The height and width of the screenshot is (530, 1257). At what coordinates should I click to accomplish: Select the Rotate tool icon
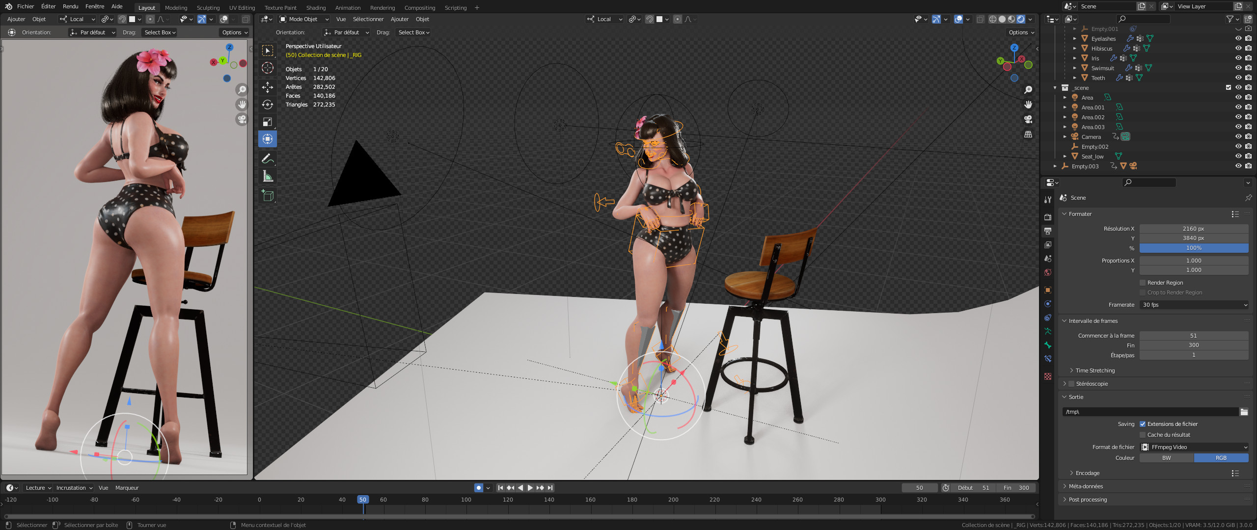268,105
